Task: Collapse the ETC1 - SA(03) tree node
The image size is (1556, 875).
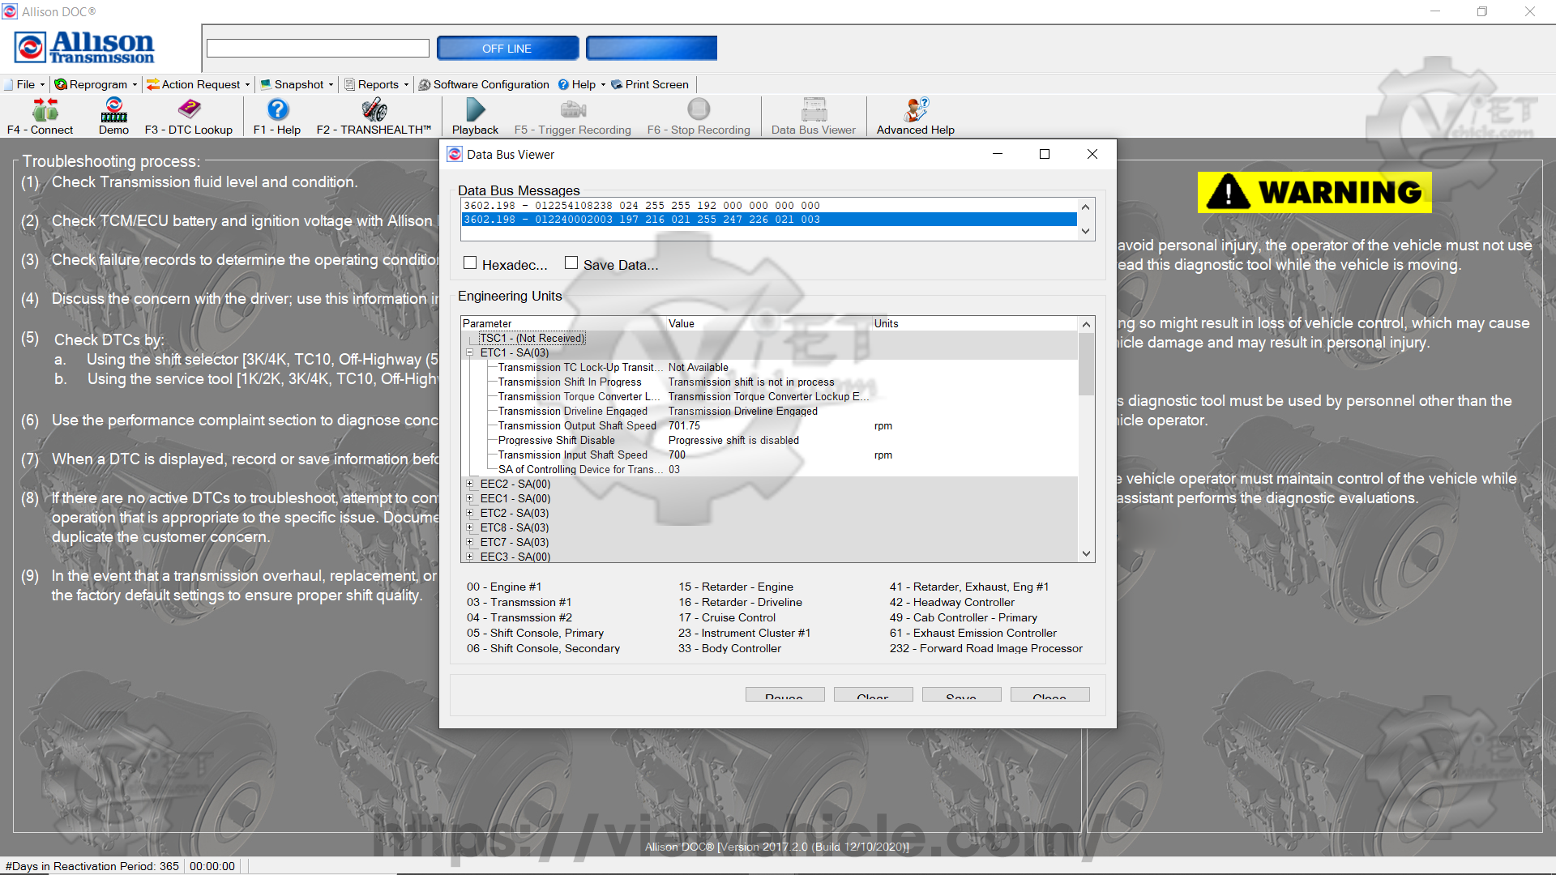Action: pos(469,352)
